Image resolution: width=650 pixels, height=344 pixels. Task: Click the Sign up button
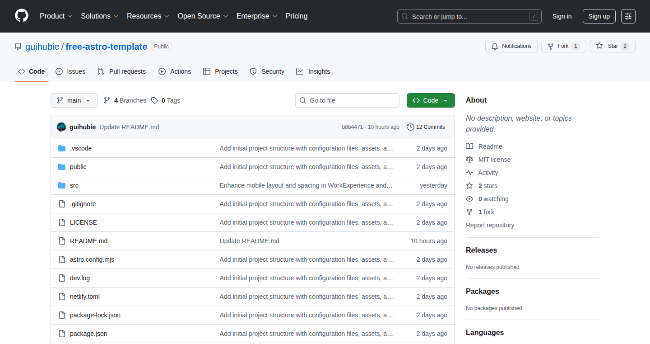(x=599, y=16)
